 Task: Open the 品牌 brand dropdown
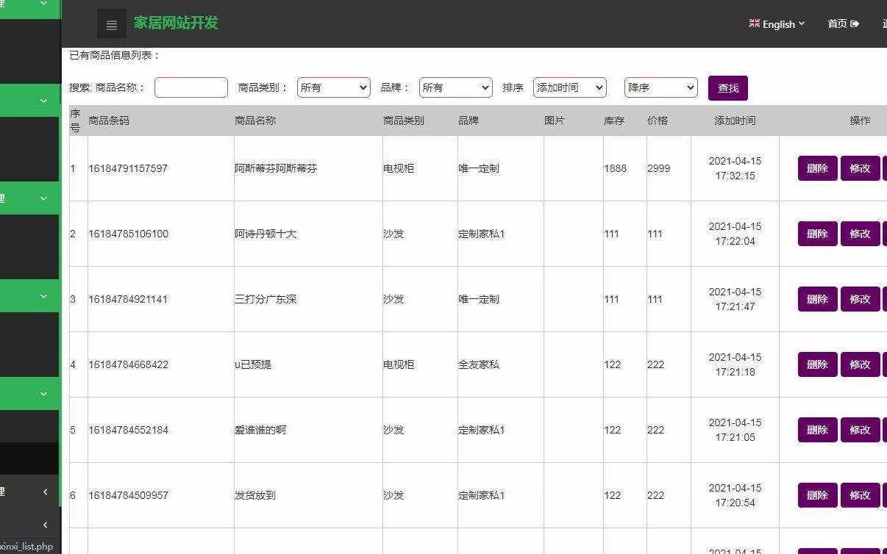(455, 87)
